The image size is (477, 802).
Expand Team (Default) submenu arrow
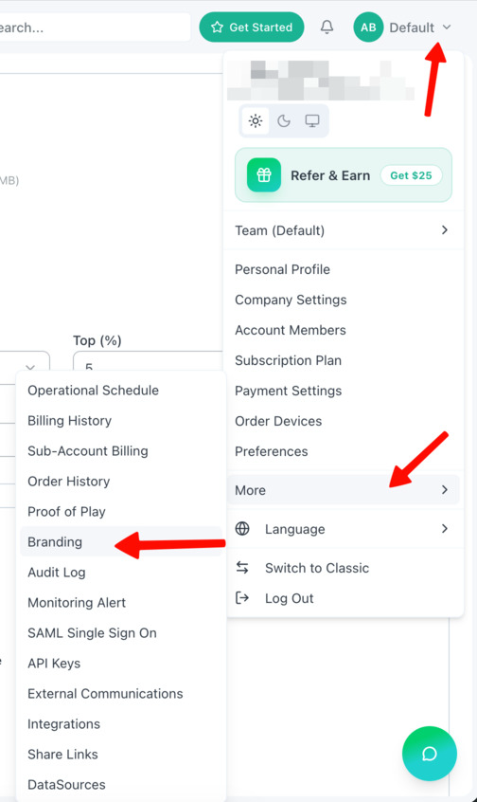(x=445, y=230)
